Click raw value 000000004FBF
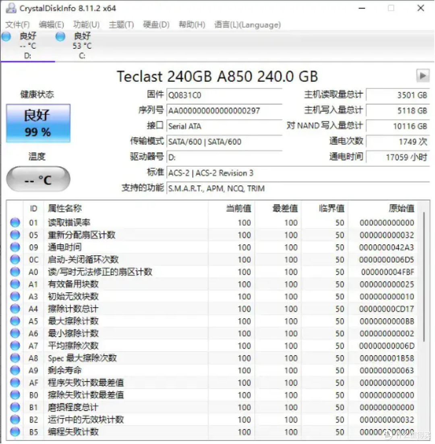Viewport: 435px width, 444px height. pyautogui.click(x=387, y=272)
